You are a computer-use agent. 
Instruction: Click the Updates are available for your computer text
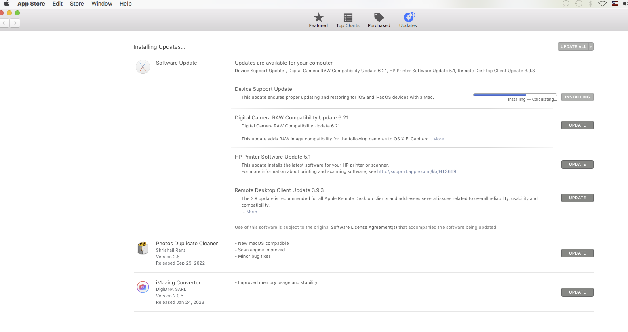click(284, 63)
